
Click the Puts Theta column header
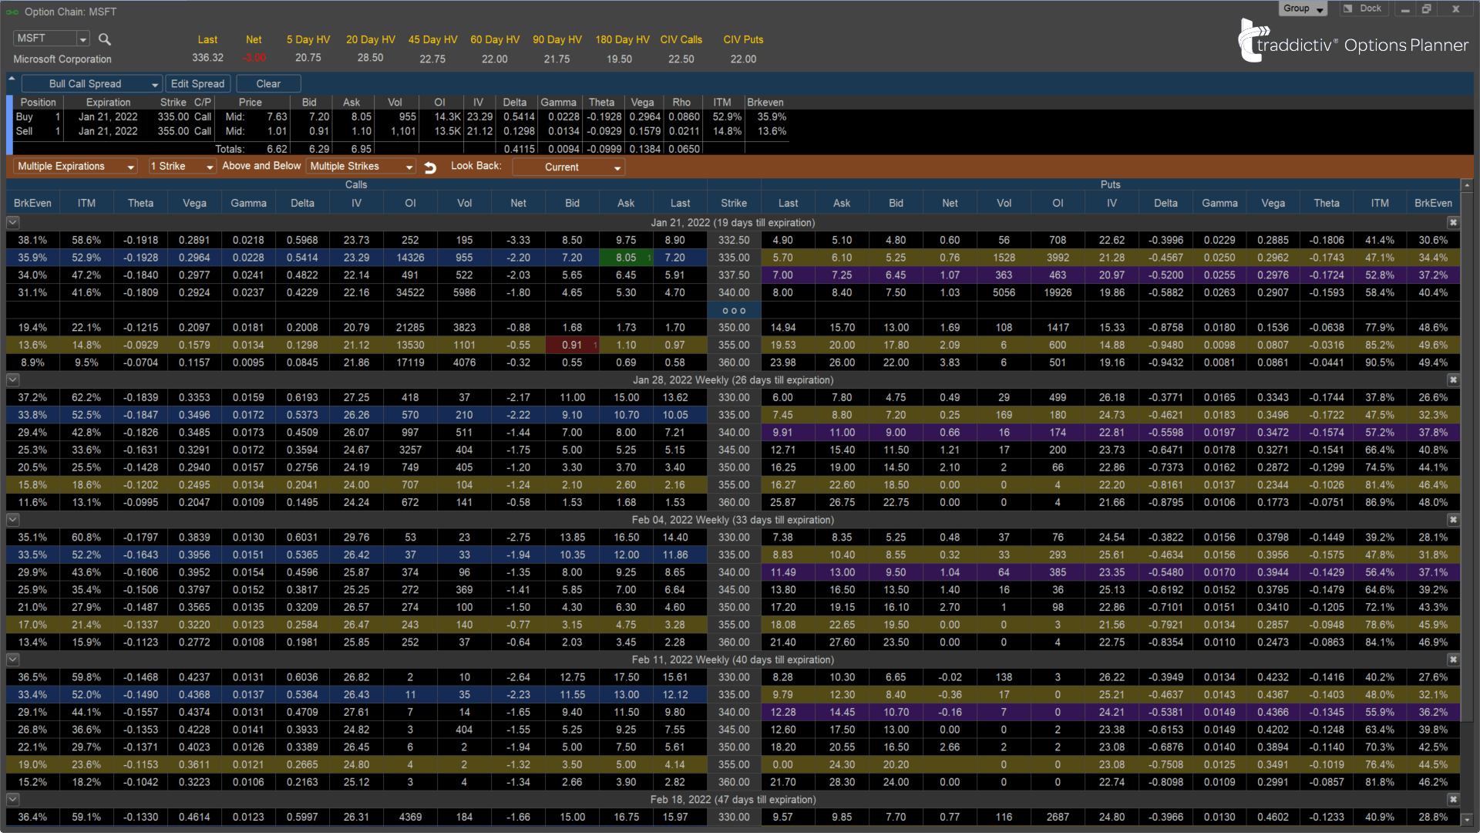tap(1327, 204)
